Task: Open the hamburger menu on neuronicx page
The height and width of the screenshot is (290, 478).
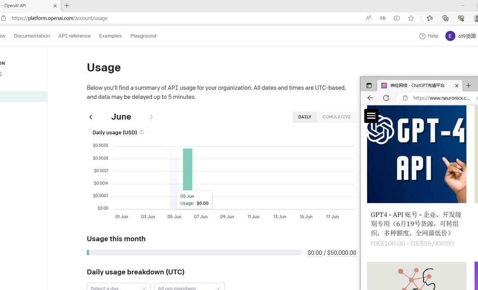Action: [371, 116]
